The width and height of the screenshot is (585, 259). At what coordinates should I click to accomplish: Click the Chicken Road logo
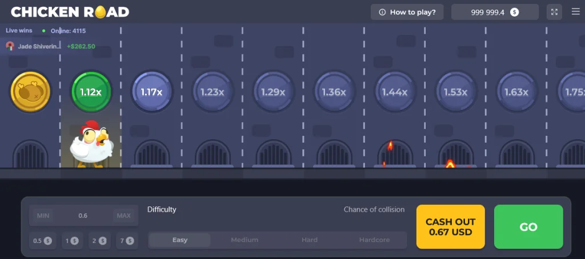click(70, 12)
